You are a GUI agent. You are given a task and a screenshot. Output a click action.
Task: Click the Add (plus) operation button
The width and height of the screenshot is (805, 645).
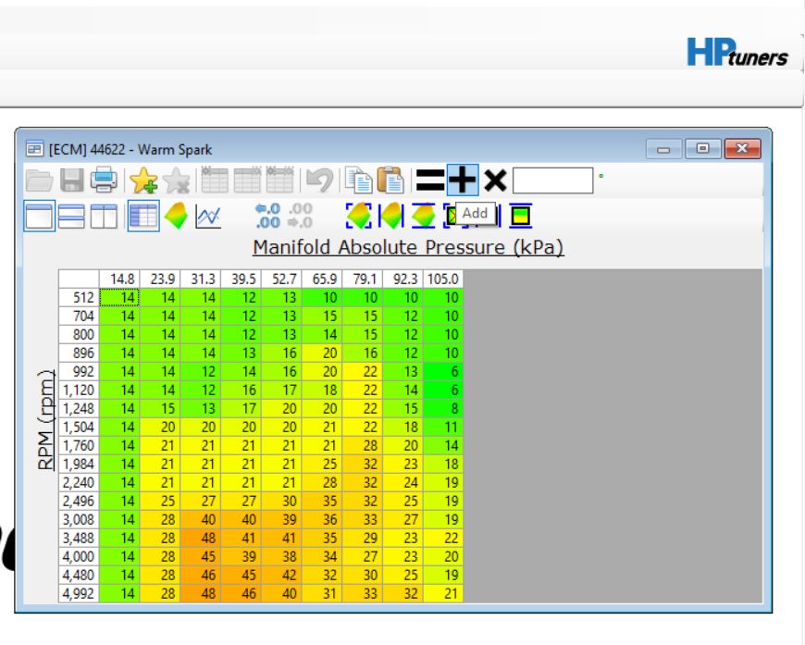tap(463, 180)
